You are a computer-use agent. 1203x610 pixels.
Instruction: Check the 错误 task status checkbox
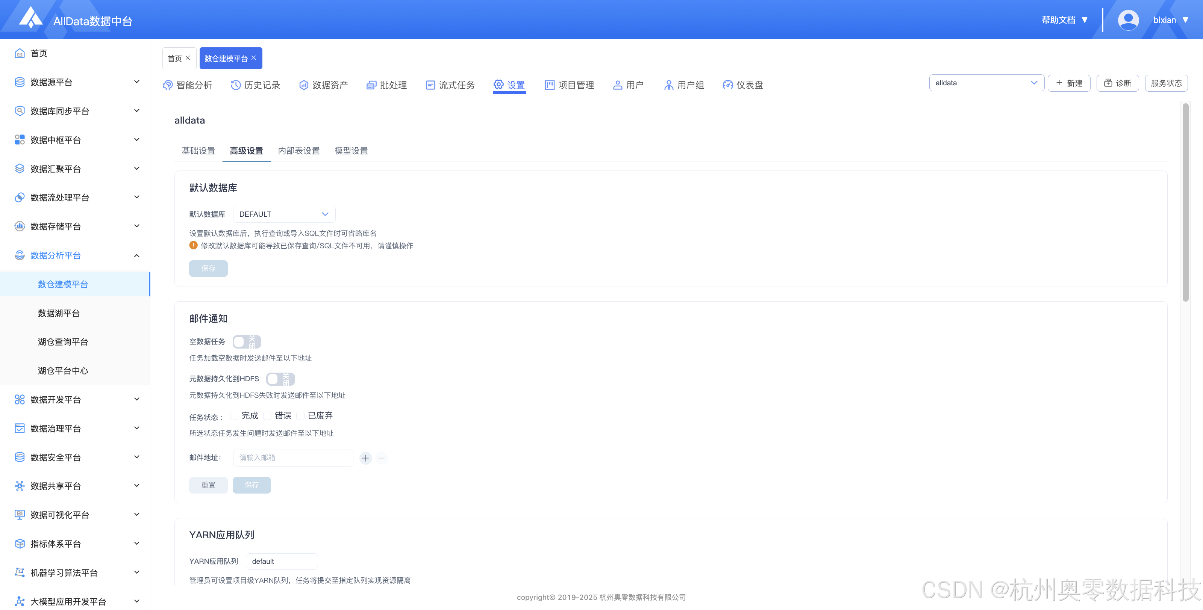point(268,415)
